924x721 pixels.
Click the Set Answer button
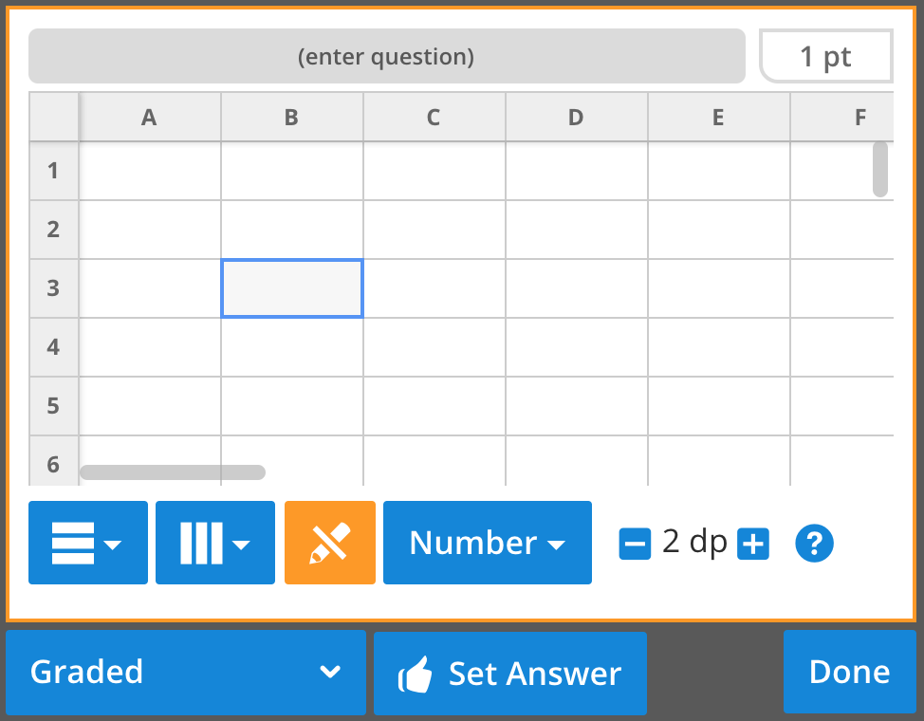pyautogui.click(x=509, y=674)
